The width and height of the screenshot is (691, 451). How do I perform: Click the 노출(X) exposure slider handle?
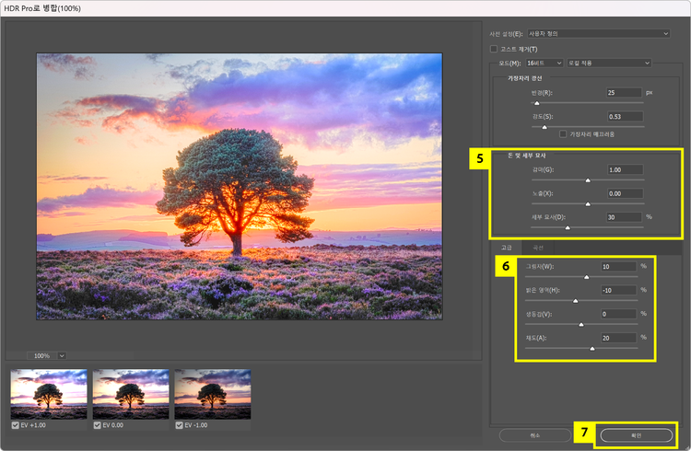588,204
